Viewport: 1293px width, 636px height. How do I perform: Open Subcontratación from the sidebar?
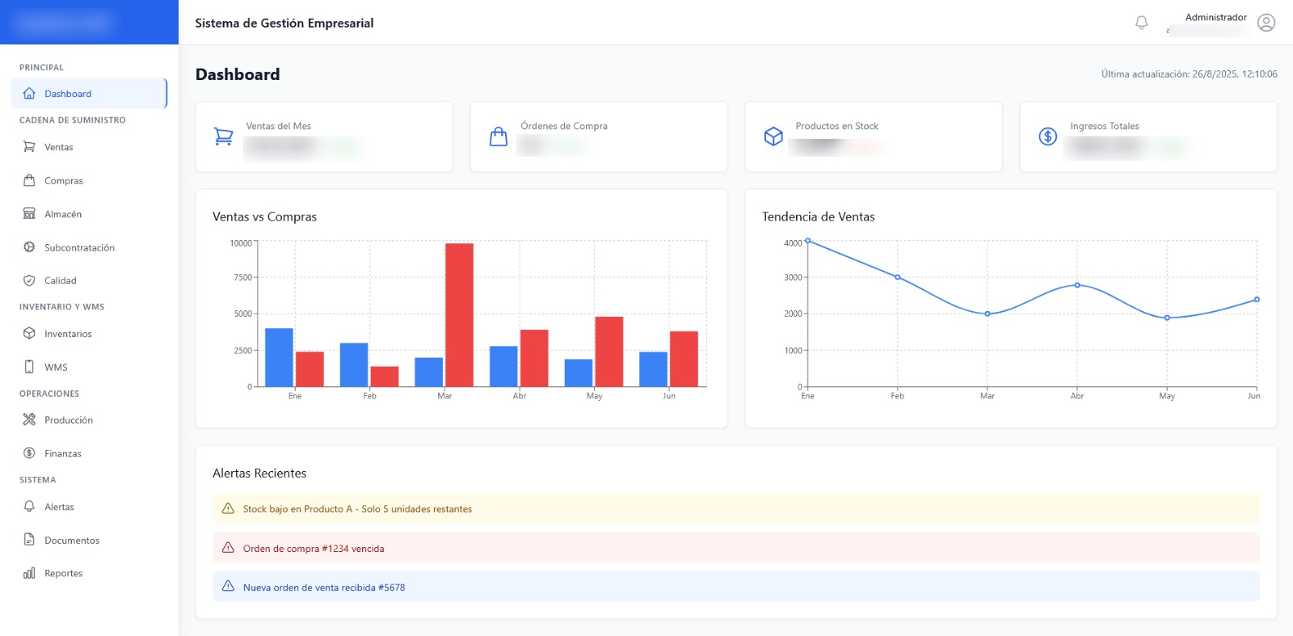click(x=79, y=248)
